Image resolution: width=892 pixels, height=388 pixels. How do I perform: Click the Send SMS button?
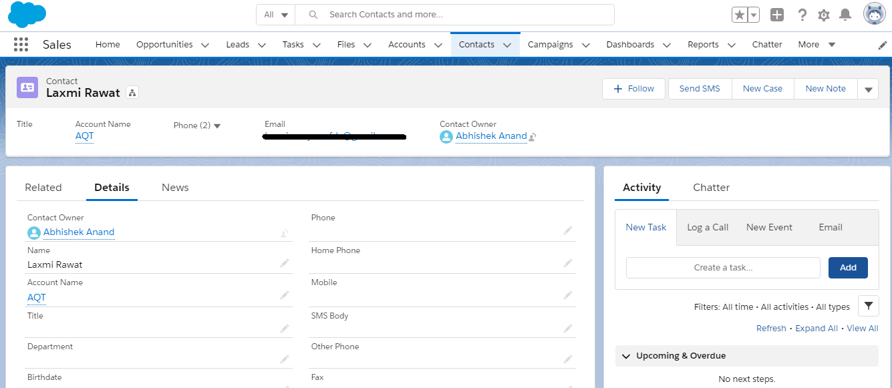pos(700,89)
